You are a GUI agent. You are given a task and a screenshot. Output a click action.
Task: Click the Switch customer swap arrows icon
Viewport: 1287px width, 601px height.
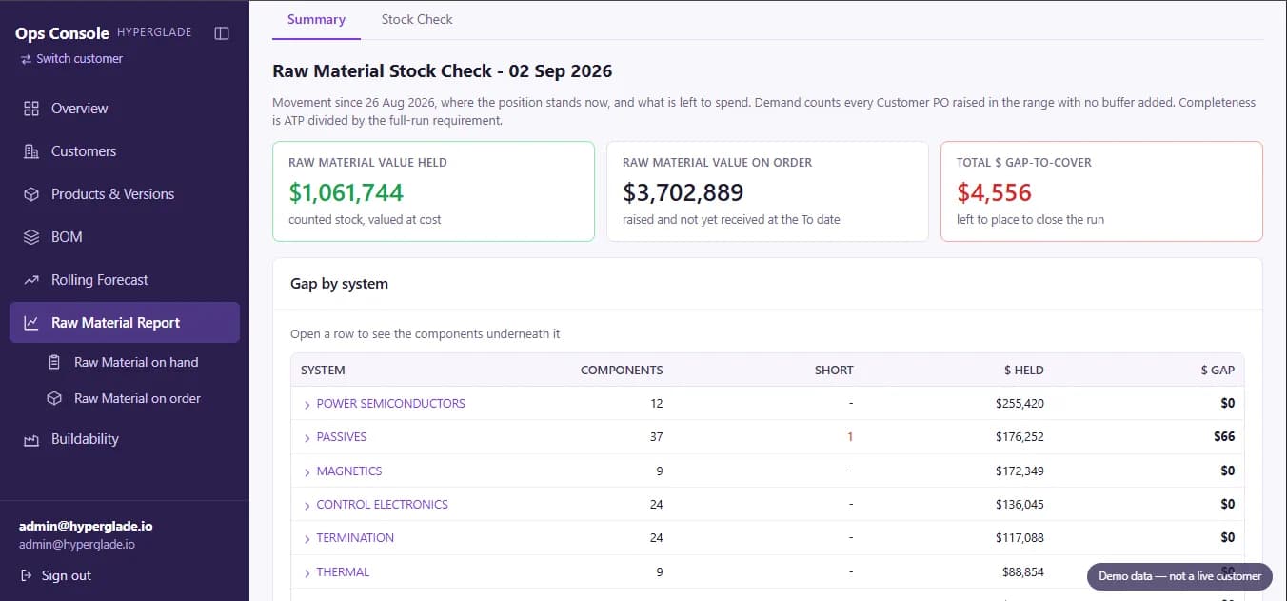coord(26,59)
